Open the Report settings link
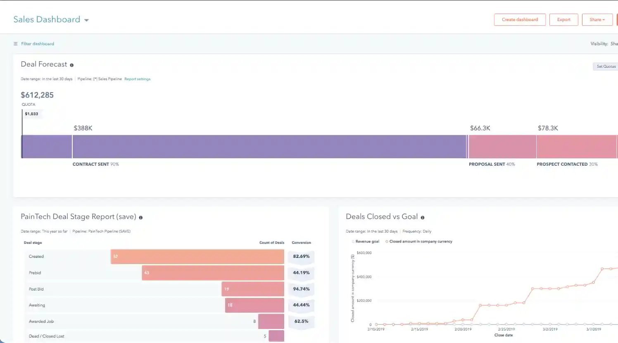The width and height of the screenshot is (618, 343). pos(137,79)
